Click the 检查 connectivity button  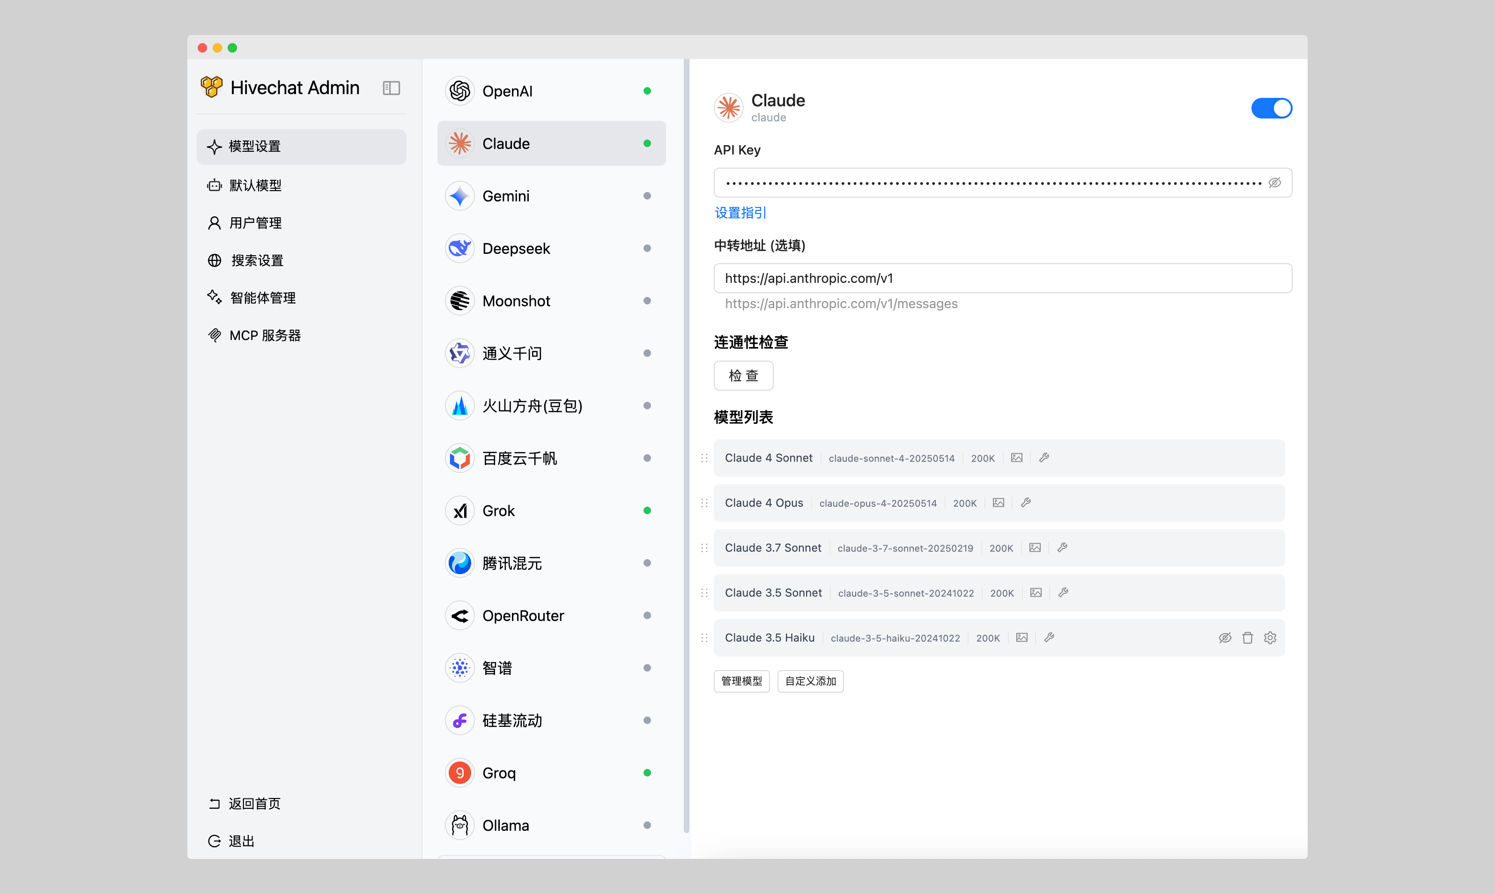(743, 376)
